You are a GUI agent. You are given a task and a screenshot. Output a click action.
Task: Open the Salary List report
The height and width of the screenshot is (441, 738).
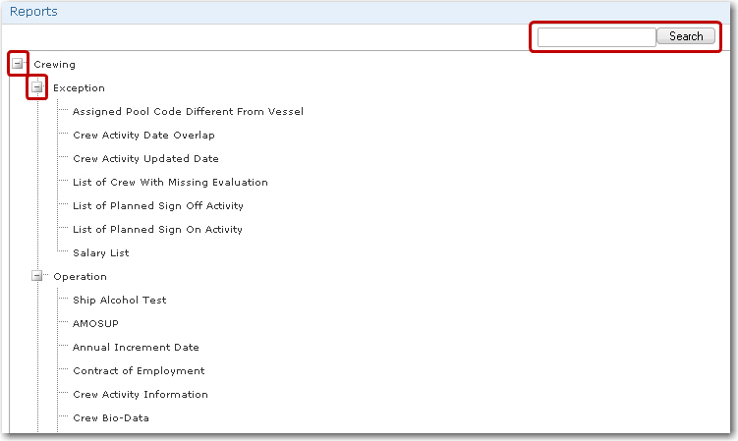click(100, 253)
